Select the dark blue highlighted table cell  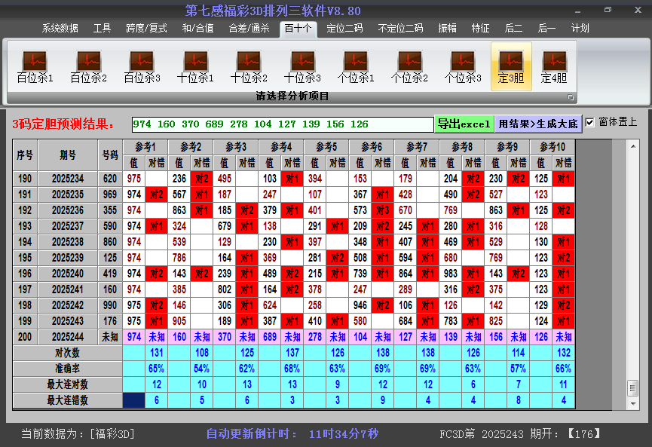[x=134, y=400]
